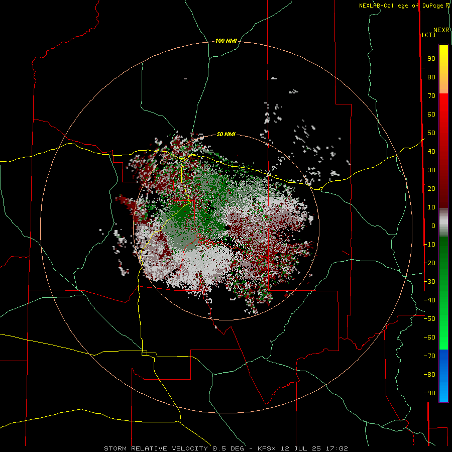Click the "50 NMI" range ring label

pyautogui.click(x=226, y=134)
